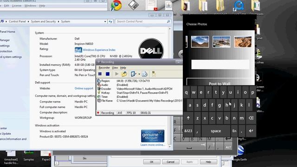Click the Cancel button in bottom dialog
Image resolution: width=297 pixels, height=167 pixels.
(170, 162)
